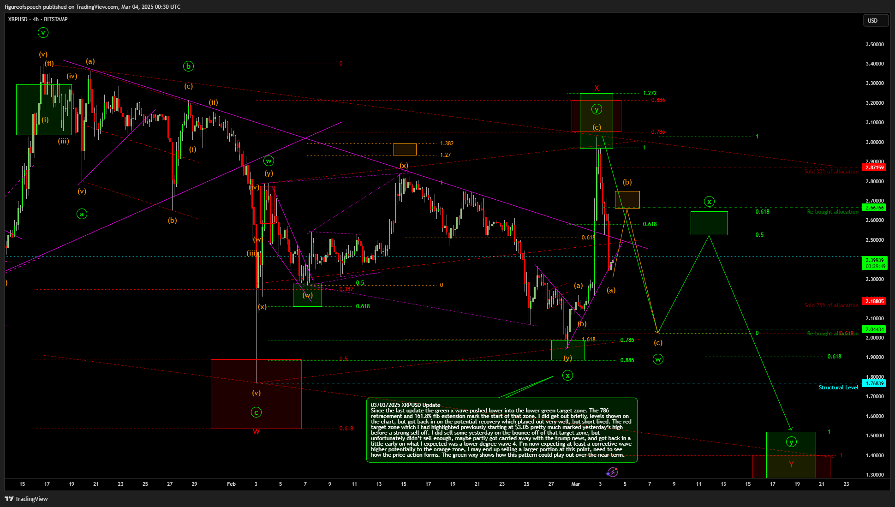Click the purple lightning icon above time axis
Image resolution: width=895 pixels, height=507 pixels.
(612, 472)
